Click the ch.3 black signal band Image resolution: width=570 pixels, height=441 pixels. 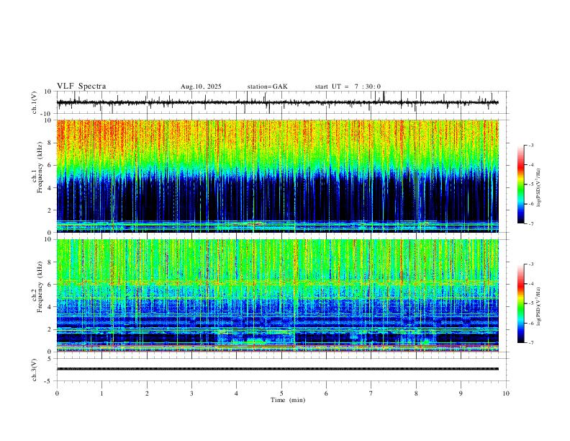277,369
